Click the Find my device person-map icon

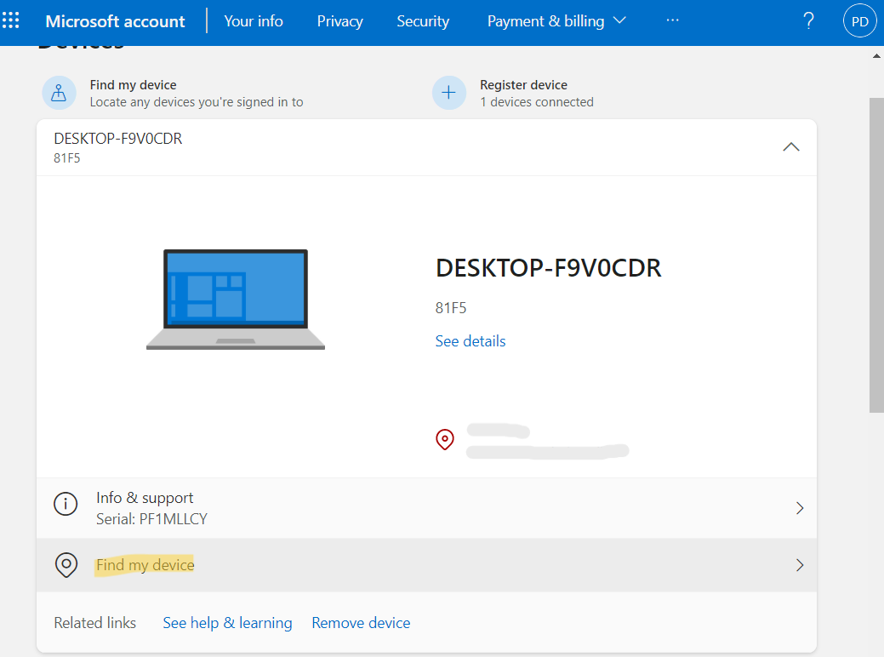point(59,93)
